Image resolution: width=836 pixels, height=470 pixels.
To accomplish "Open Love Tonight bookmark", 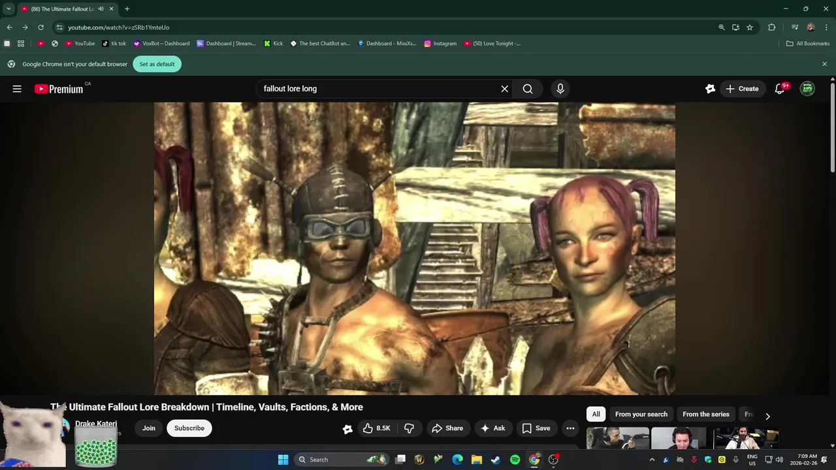I will [x=492, y=43].
